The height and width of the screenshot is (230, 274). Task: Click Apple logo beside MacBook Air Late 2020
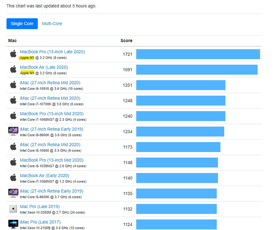pyautogui.click(x=13, y=69)
